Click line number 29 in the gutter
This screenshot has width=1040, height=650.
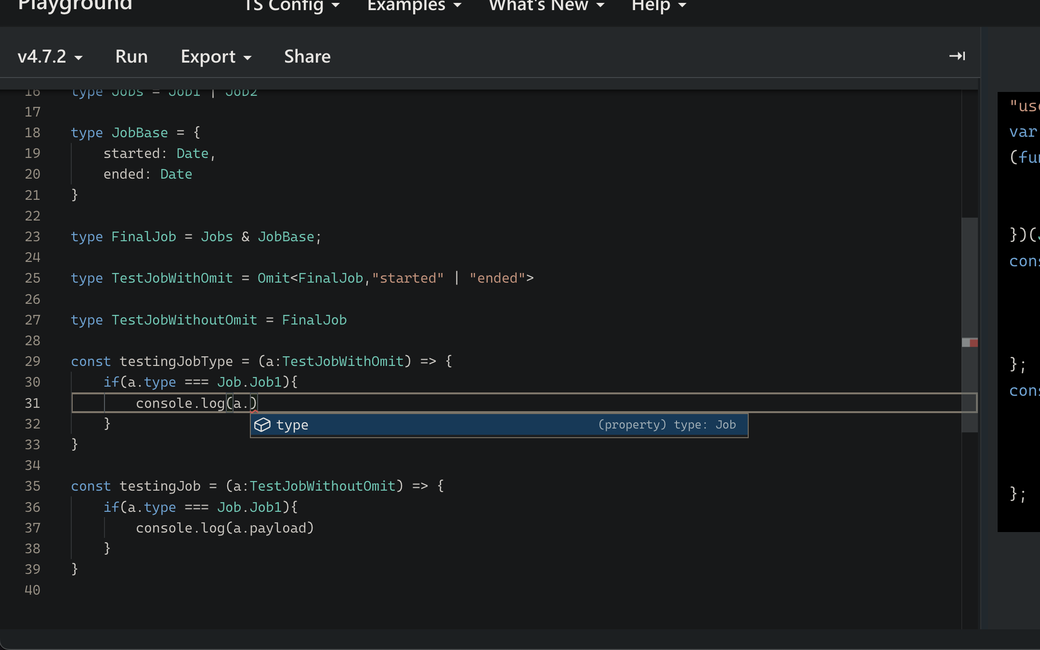point(33,361)
